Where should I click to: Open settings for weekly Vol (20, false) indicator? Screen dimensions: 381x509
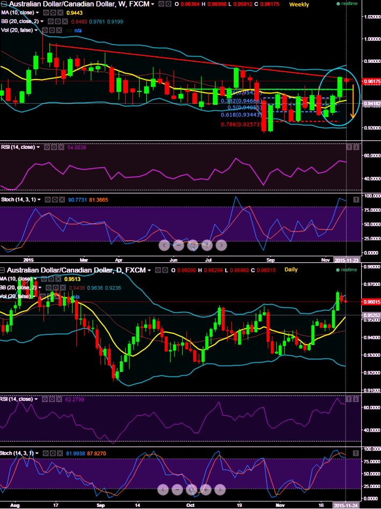(52, 30)
